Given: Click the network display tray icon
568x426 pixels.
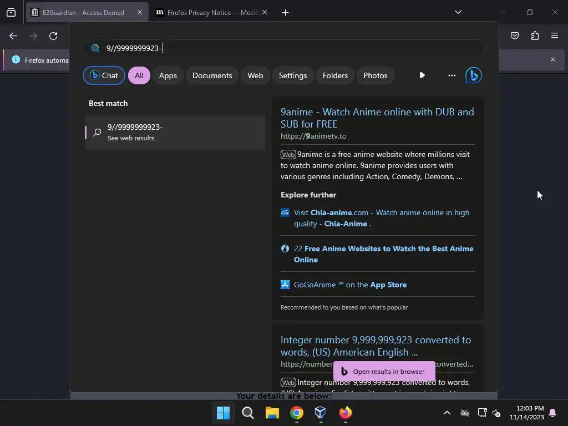Looking at the screenshot, I should coord(482,413).
